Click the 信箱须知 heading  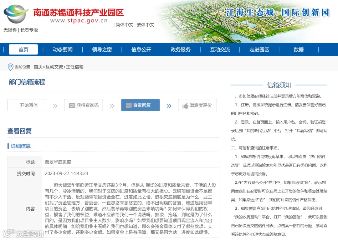(279, 85)
